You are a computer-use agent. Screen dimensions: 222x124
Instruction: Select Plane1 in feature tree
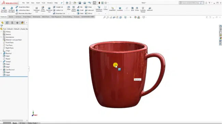(x=6, y=59)
